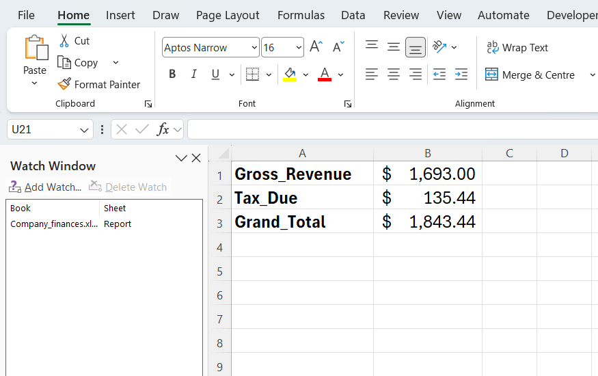
Task: Click Merge & Centre icon
Action: [491, 75]
